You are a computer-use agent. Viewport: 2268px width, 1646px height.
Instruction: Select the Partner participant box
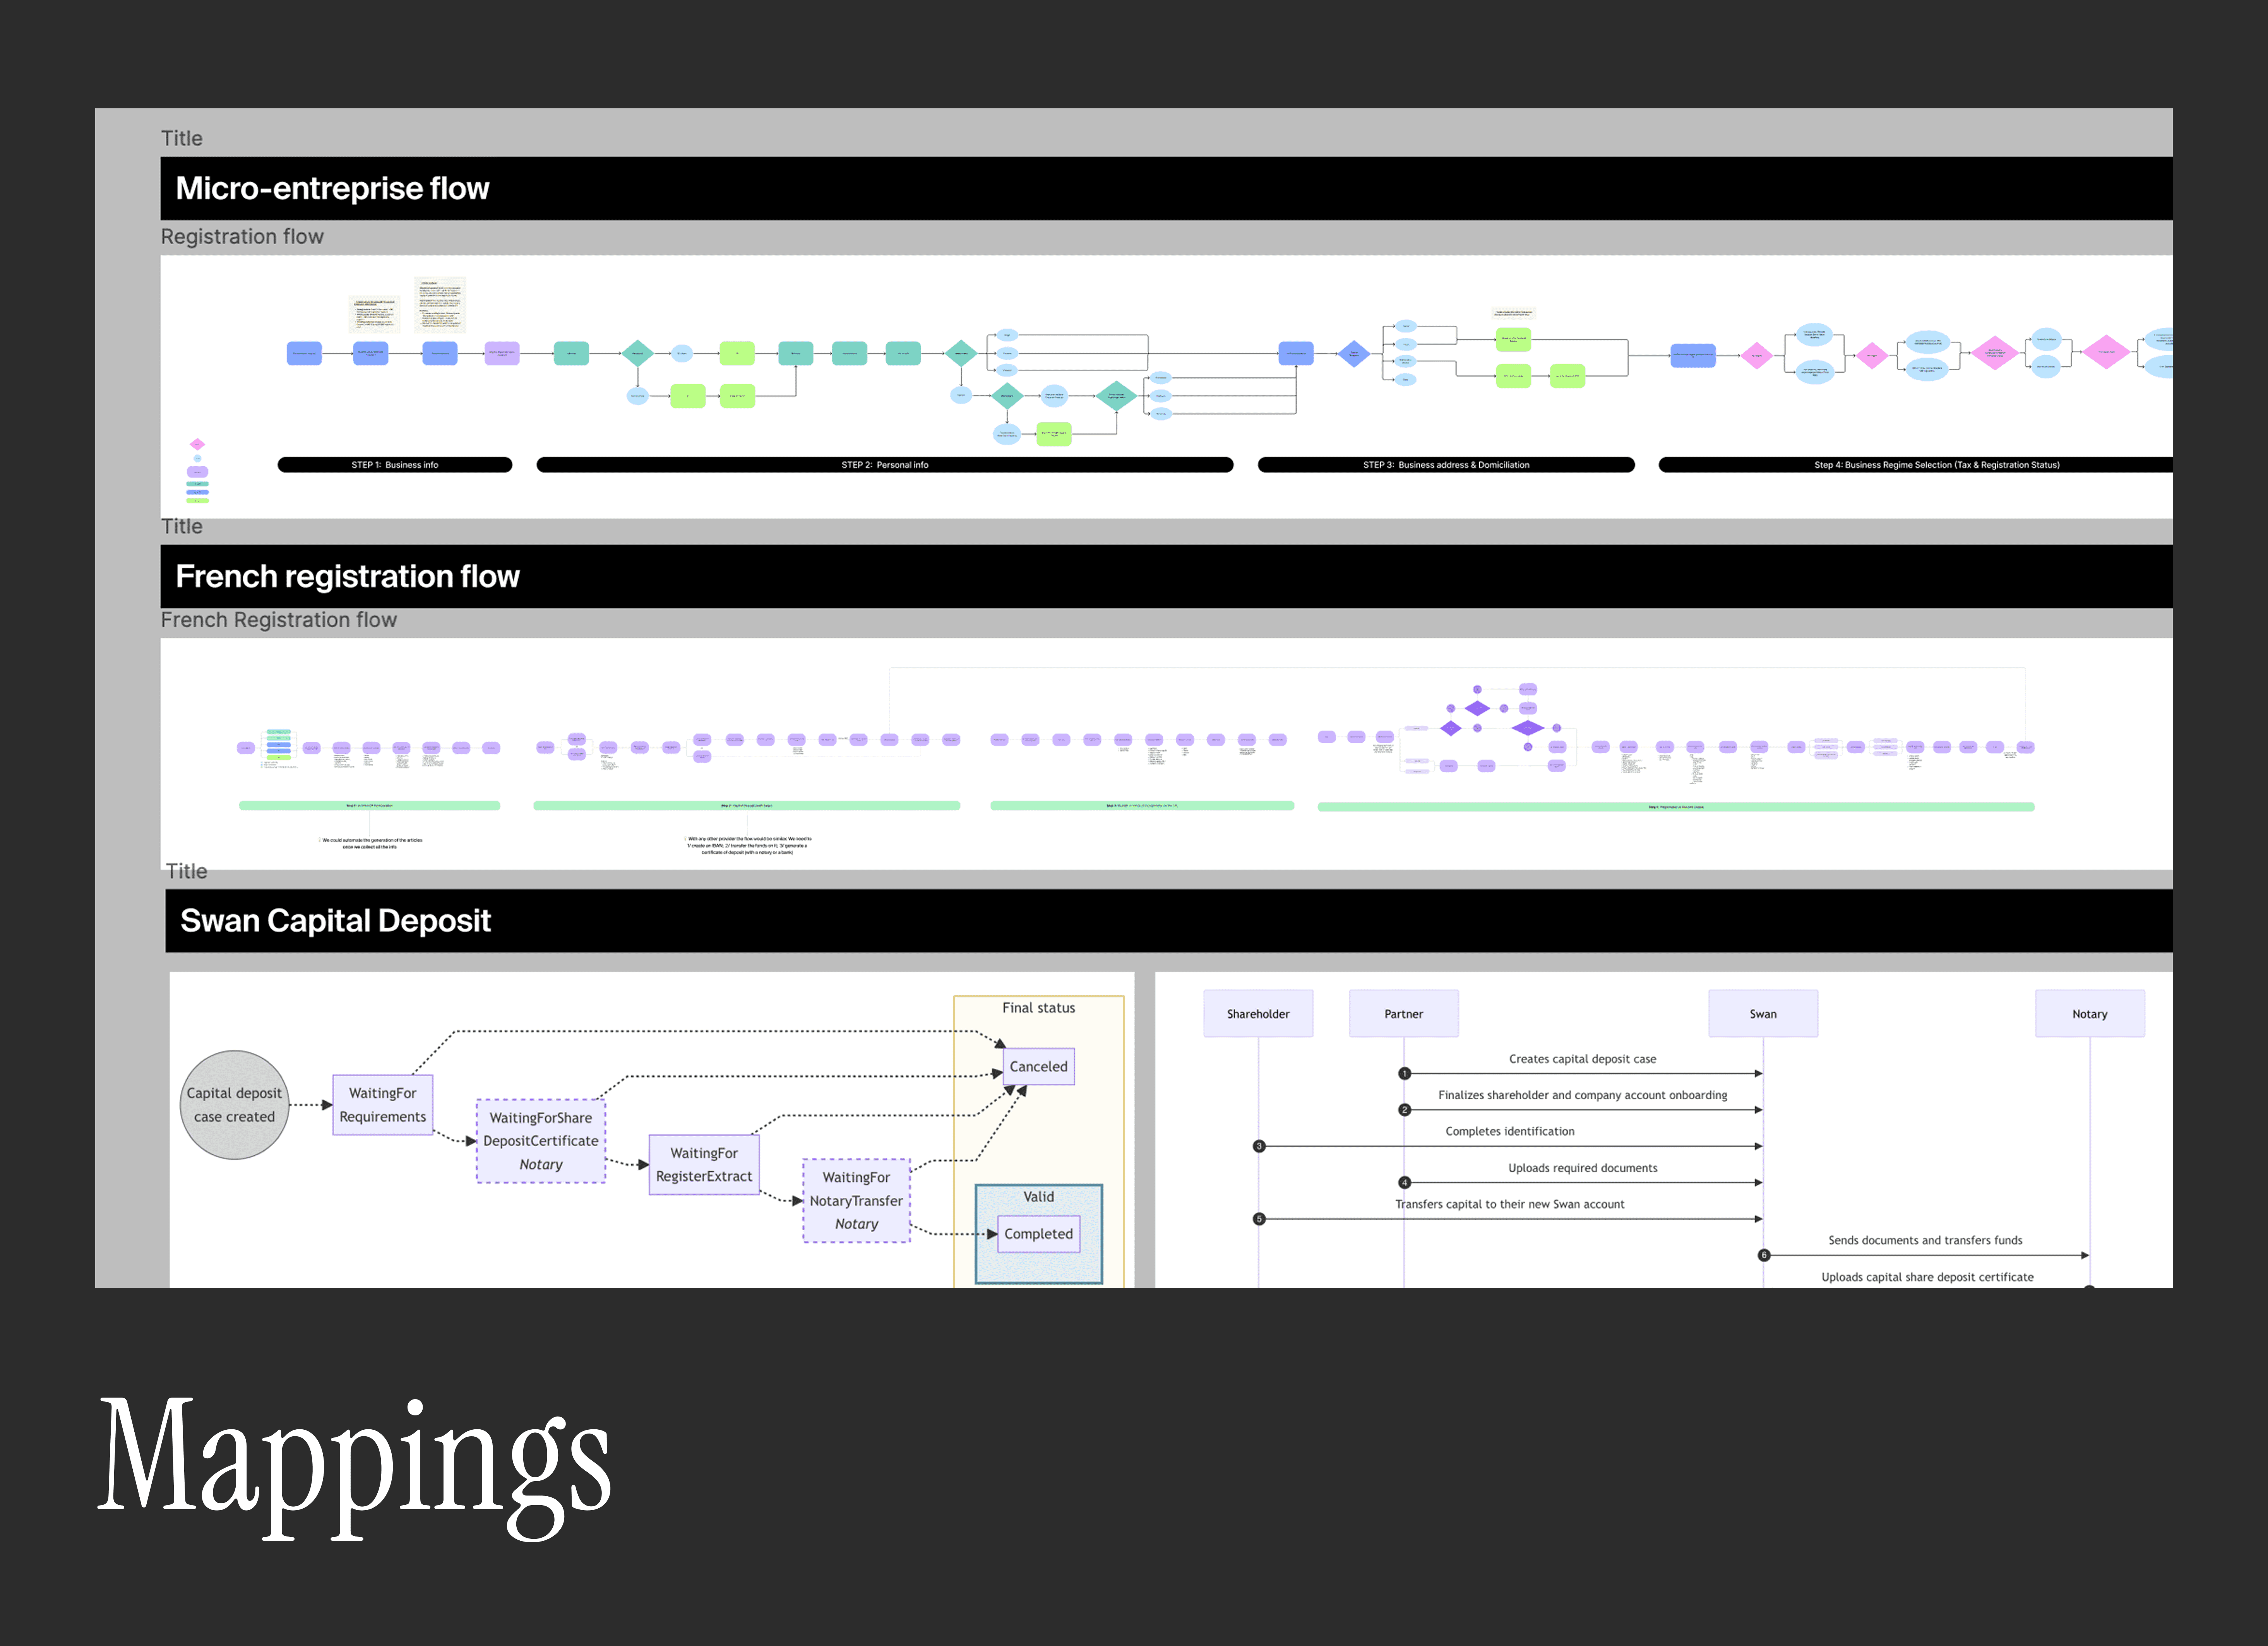1403,1014
